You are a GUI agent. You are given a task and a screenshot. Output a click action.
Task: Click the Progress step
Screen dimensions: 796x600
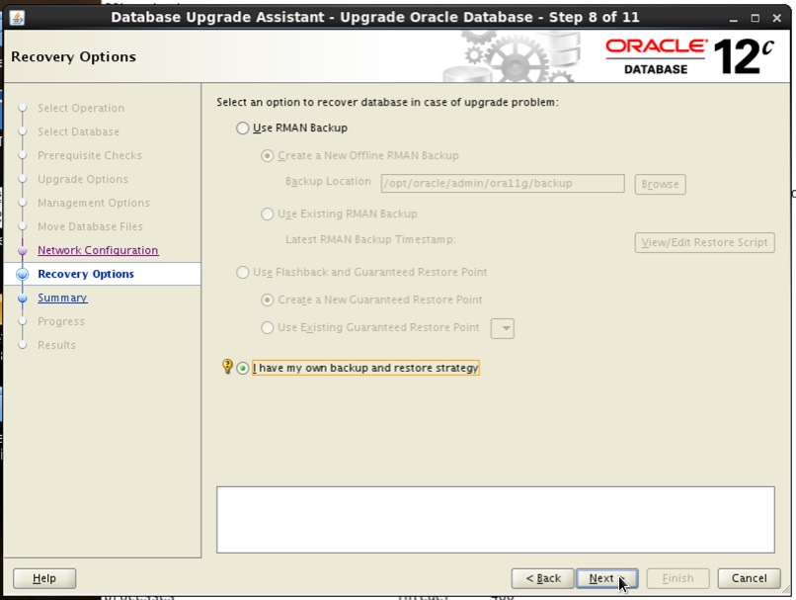61,321
